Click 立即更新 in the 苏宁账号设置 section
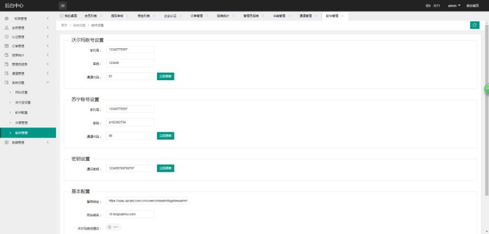489x234 pixels. [x=165, y=136]
